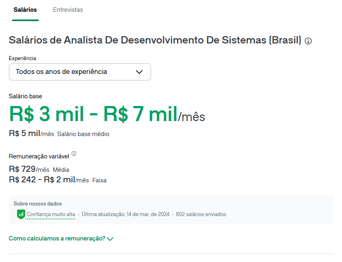
Task: Click the Remuneração variável label
Action: pos(39,156)
